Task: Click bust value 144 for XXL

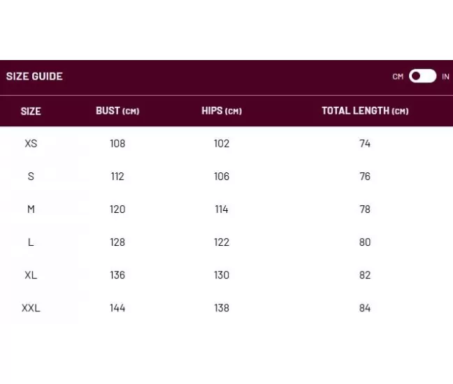Action: click(x=117, y=308)
